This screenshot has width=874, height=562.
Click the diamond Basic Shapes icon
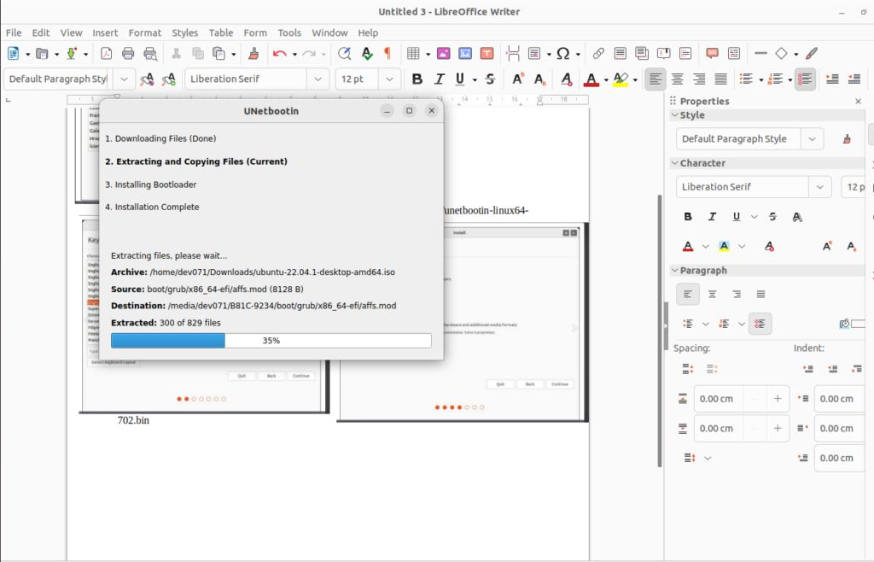pos(782,54)
